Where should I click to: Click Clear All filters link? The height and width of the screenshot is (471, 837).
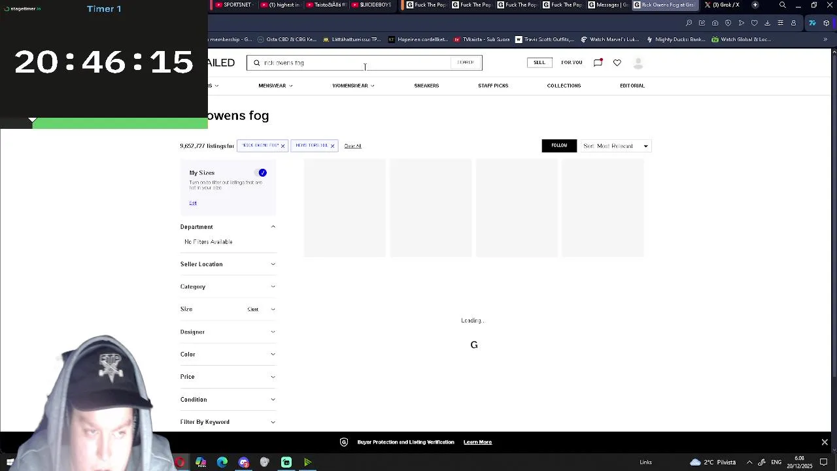[x=352, y=146]
